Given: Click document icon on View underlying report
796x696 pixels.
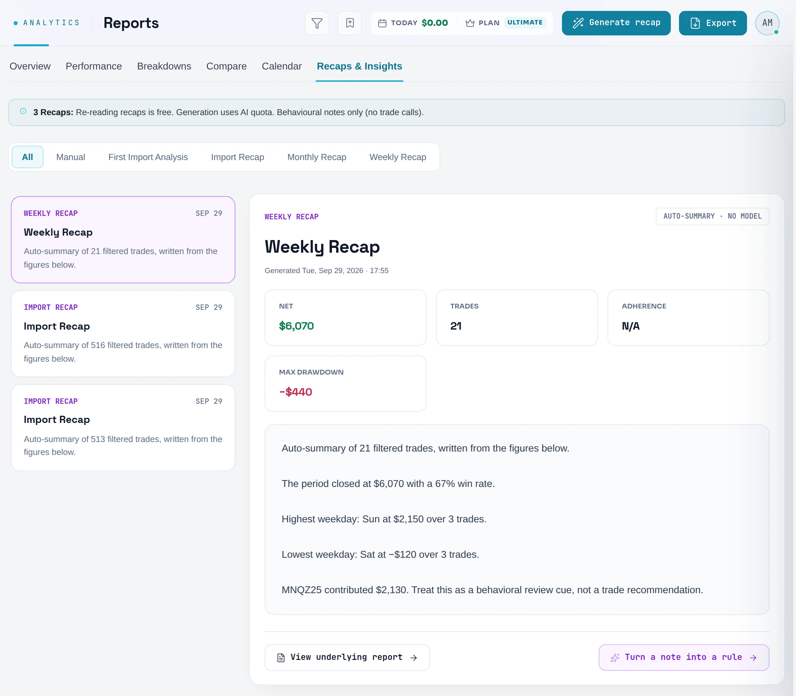Looking at the screenshot, I should tap(281, 658).
